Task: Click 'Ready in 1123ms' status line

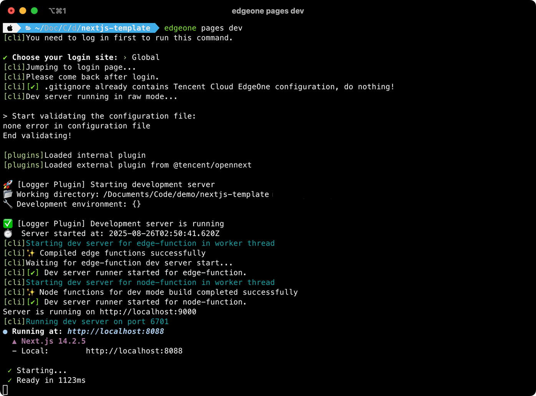Action: [51, 380]
